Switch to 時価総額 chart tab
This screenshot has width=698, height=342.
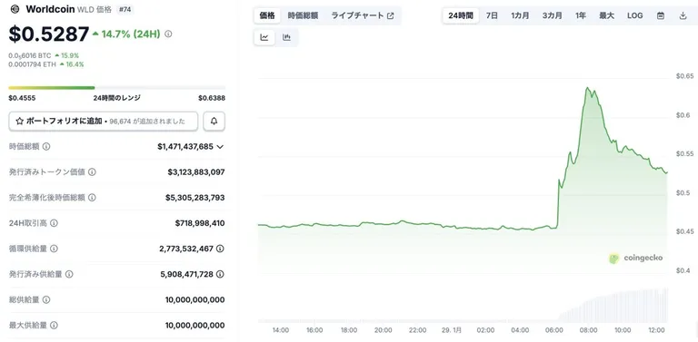tap(303, 15)
